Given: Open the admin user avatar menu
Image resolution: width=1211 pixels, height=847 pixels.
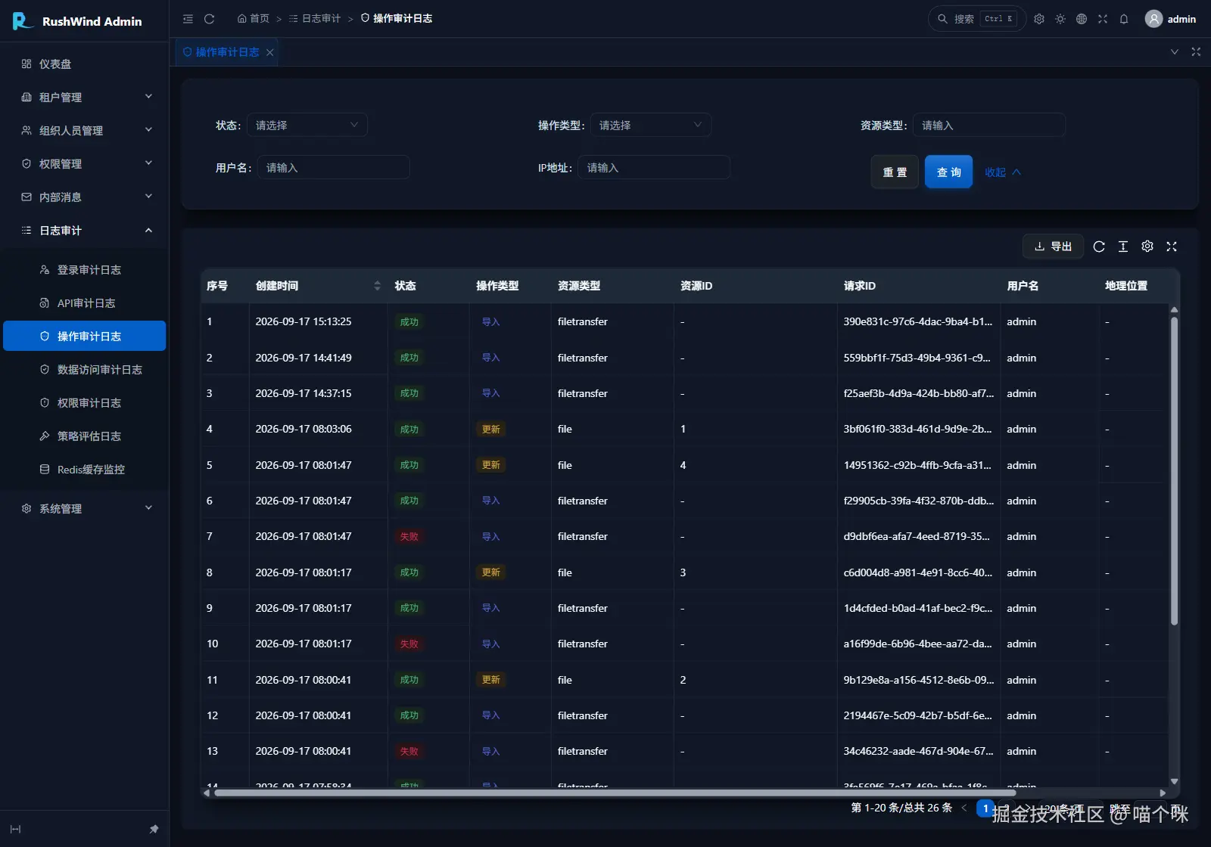Looking at the screenshot, I should pyautogui.click(x=1170, y=19).
